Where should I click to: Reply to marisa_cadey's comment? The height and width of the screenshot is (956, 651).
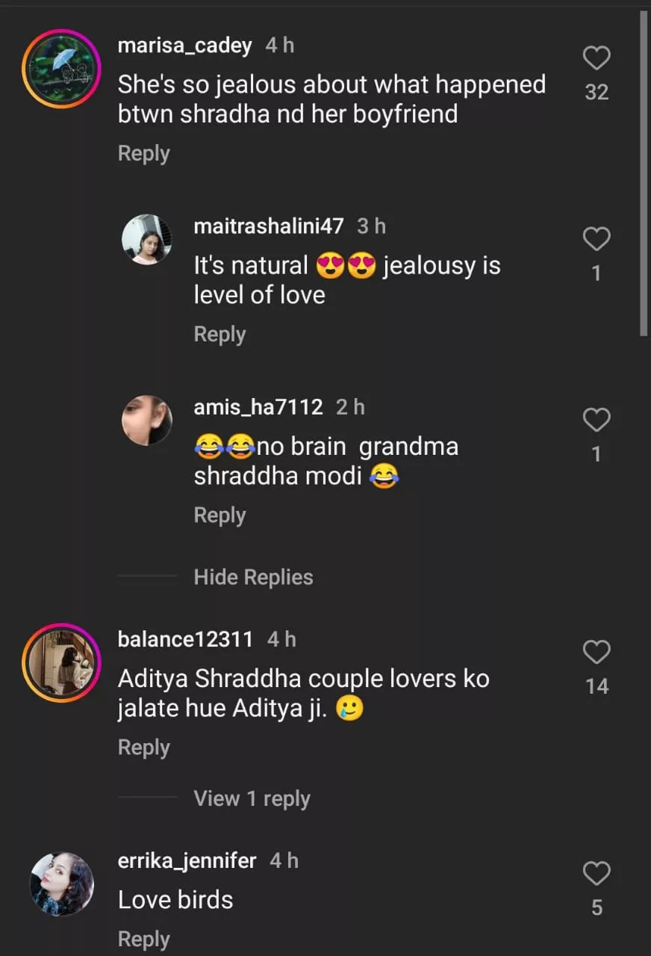pyautogui.click(x=143, y=153)
